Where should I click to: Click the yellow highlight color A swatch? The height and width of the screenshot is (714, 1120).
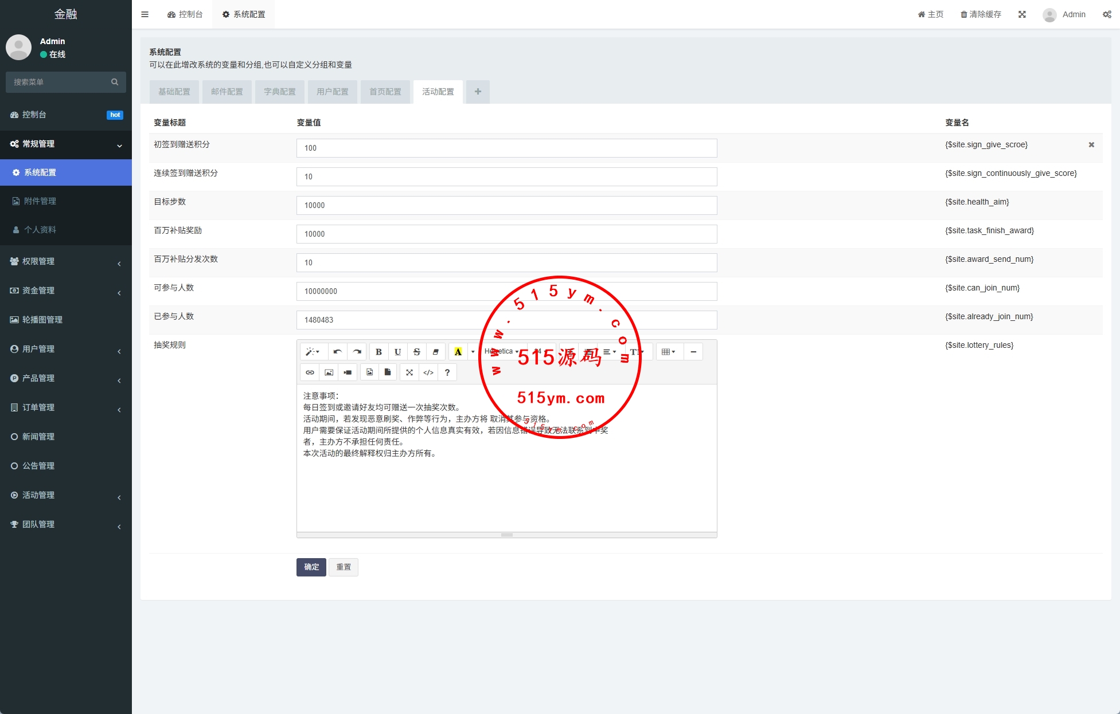pyautogui.click(x=458, y=352)
